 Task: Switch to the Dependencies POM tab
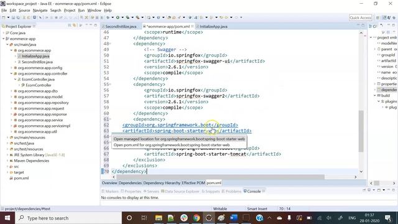[130, 183]
